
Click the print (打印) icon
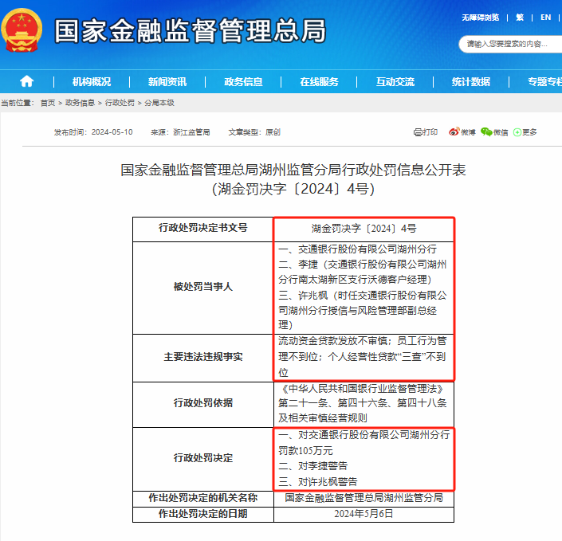point(426,132)
